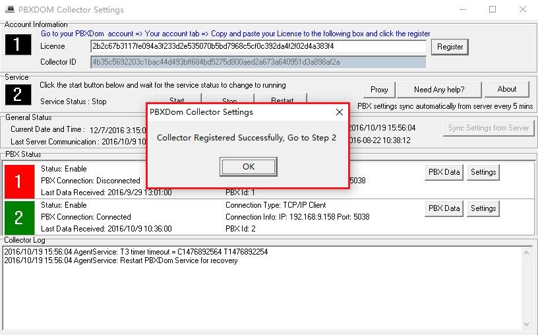Click the IP 192.168.9.158 connection info

[297, 217]
